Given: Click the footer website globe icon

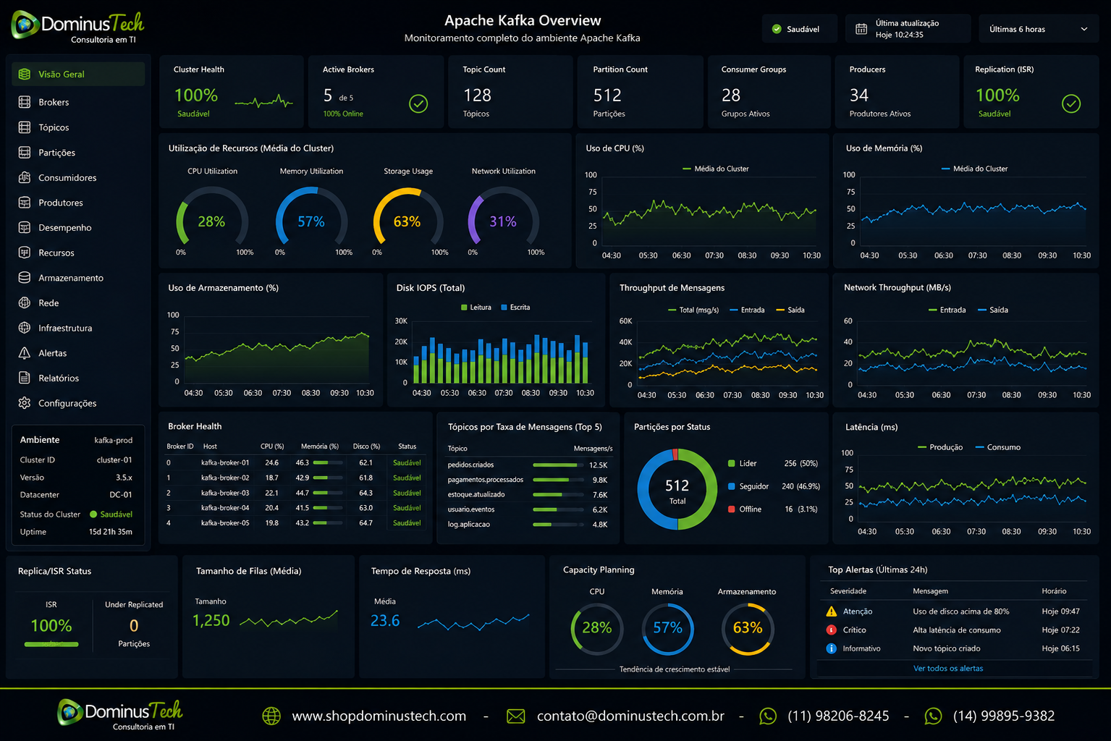Looking at the screenshot, I should point(271,716).
